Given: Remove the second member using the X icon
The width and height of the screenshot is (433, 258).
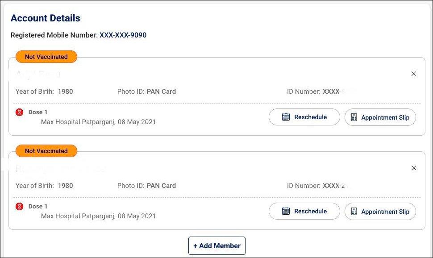Looking at the screenshot, I should click(x=414, y=168).
